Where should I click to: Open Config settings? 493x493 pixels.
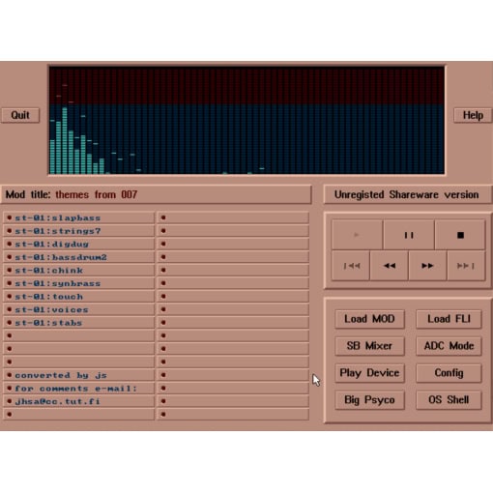(x=449, y=373)
